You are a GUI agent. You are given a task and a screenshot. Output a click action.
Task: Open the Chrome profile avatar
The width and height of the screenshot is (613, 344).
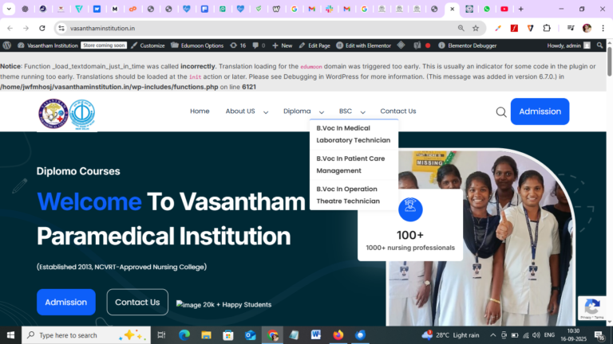(587, 28)
